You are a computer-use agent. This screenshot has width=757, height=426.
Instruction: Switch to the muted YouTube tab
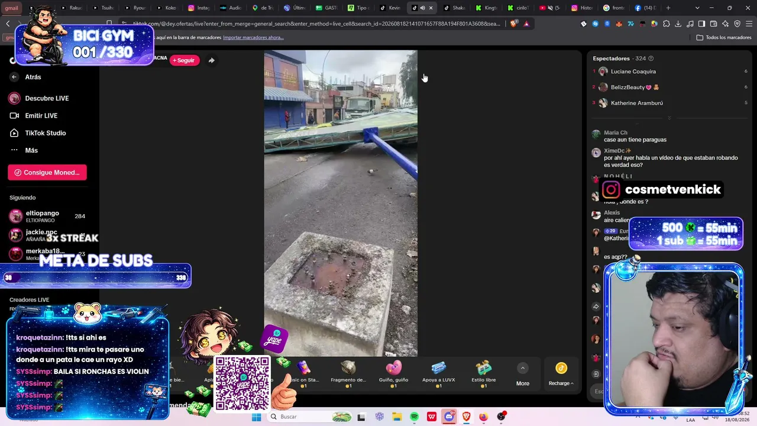[x=550, y=8]
